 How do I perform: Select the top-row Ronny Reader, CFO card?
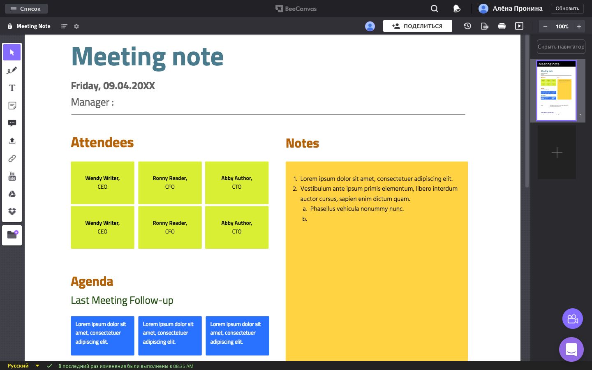pos(170,183)
